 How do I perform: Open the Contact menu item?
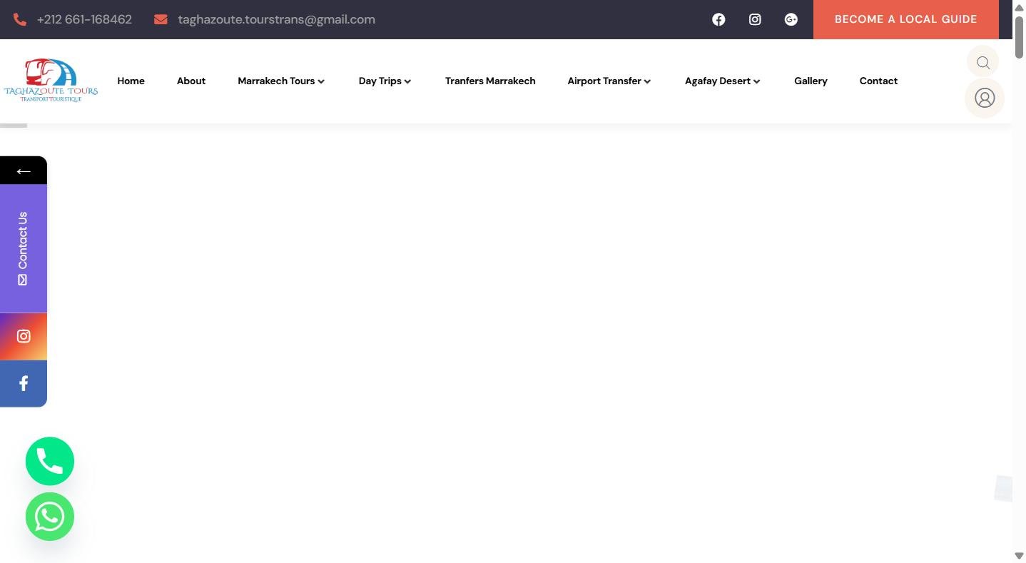878,81
